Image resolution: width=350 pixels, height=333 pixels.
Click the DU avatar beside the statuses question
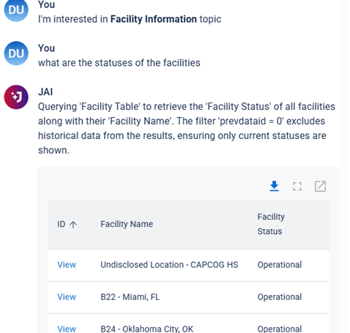point(16,53)
